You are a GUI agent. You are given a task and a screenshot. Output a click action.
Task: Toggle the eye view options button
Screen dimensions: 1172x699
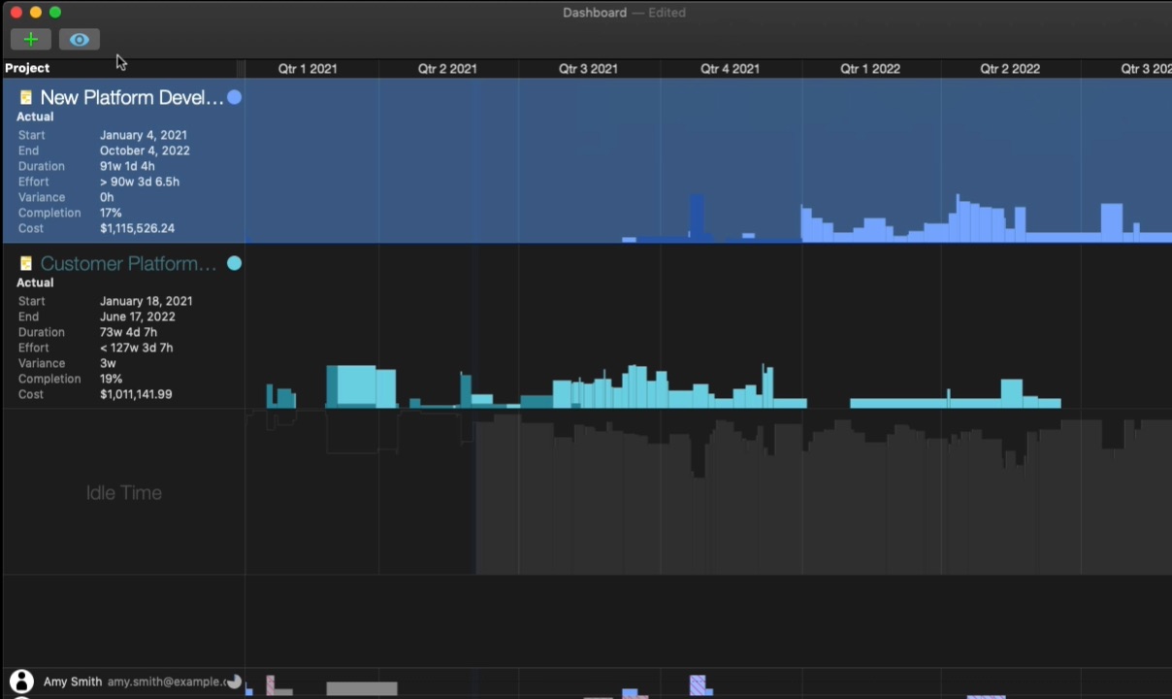pyautogui.click(x=80, y=40)
